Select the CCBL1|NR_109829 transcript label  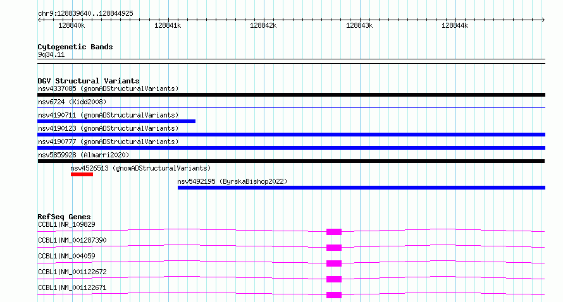(x=67, y=224)
